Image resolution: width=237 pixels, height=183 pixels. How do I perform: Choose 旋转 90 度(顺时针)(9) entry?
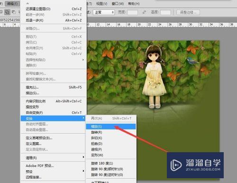(x=111, y=169)
